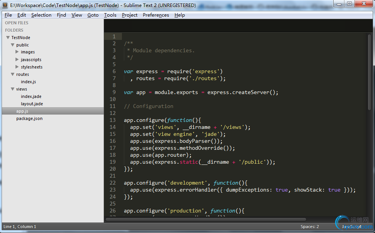Open the Goto menu

(x=93, y=15)
